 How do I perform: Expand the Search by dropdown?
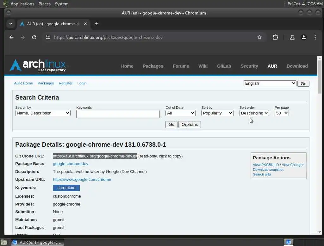click(43, 113)
